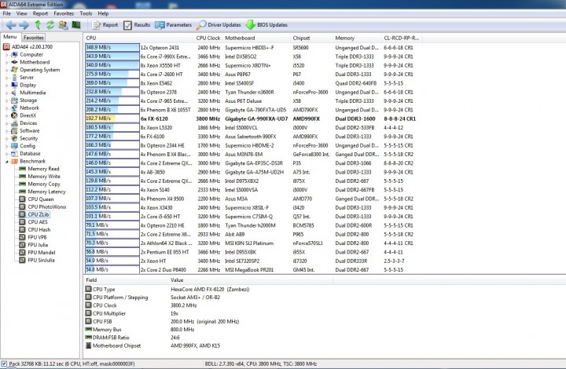Expand the Network tree node
Image resolution: width=566 pixels, height=369 pixels.
pyautogui.click(x=7, y=108)
